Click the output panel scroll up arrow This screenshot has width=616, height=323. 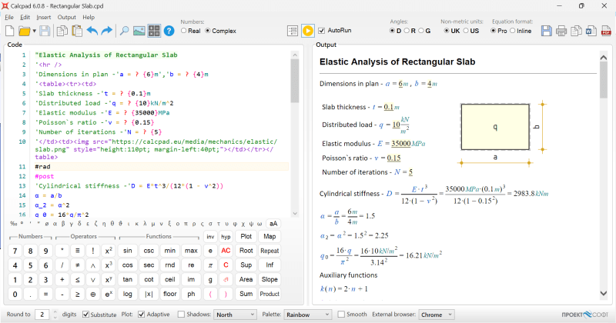pyautogui.click(x=604, y=58)
